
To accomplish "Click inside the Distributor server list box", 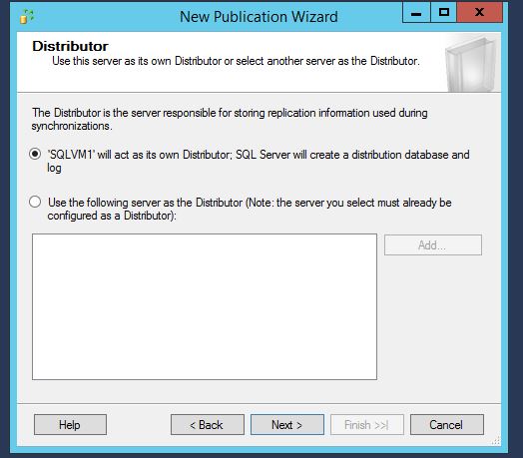I will point(205,306).
